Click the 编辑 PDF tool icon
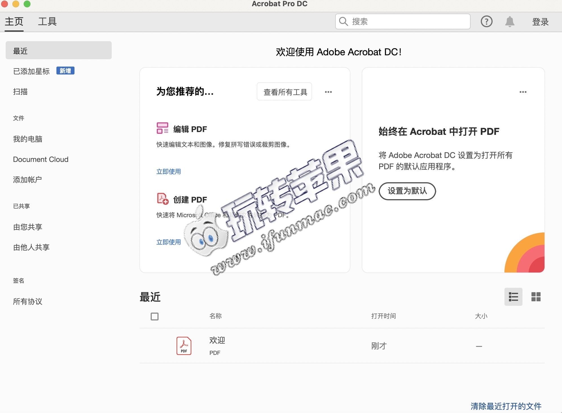The width and height of the screenshot is (562, 413). pos(163,128)
